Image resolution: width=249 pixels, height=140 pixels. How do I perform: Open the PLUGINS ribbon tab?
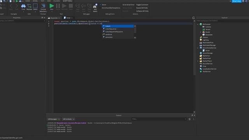pos(56,1)
